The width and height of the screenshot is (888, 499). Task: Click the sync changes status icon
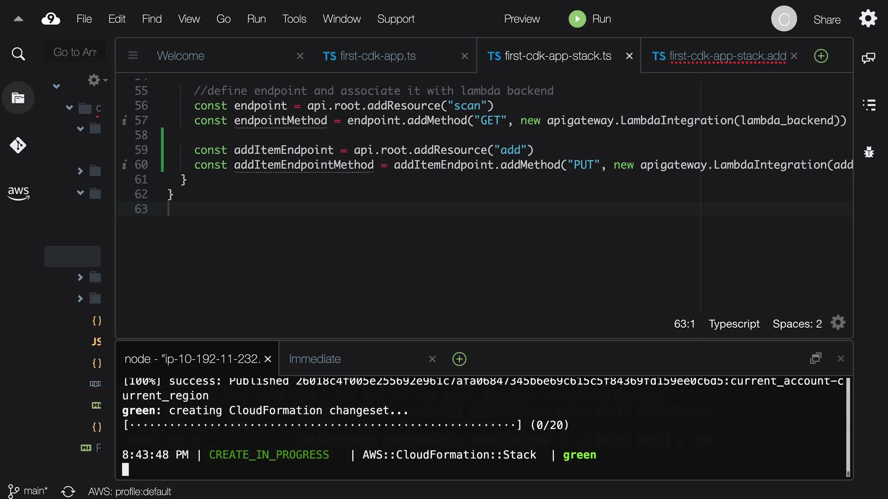click(68, 491)
